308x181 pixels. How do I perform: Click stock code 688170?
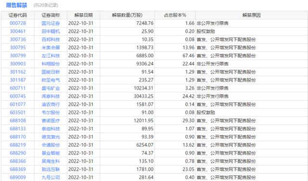(18, 137)
